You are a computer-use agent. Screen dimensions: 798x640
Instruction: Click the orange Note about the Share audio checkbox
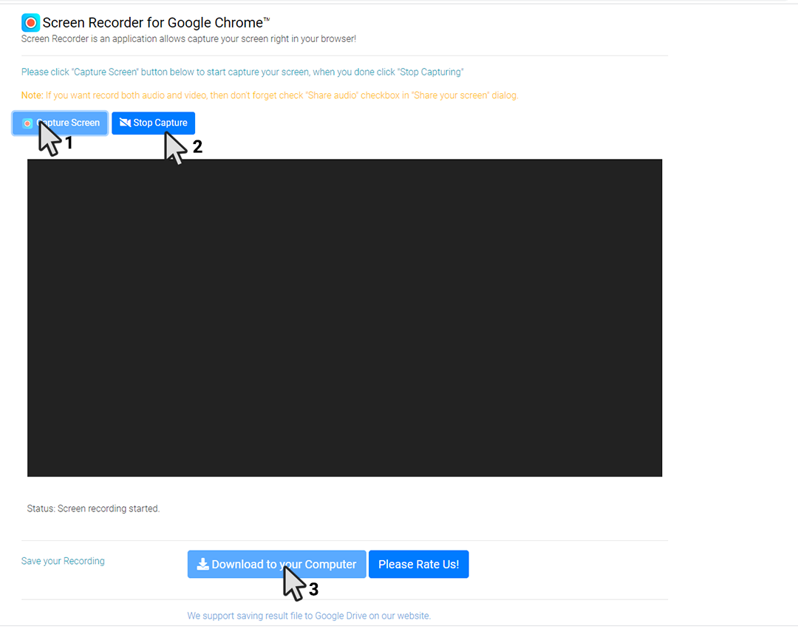[271, 95]
